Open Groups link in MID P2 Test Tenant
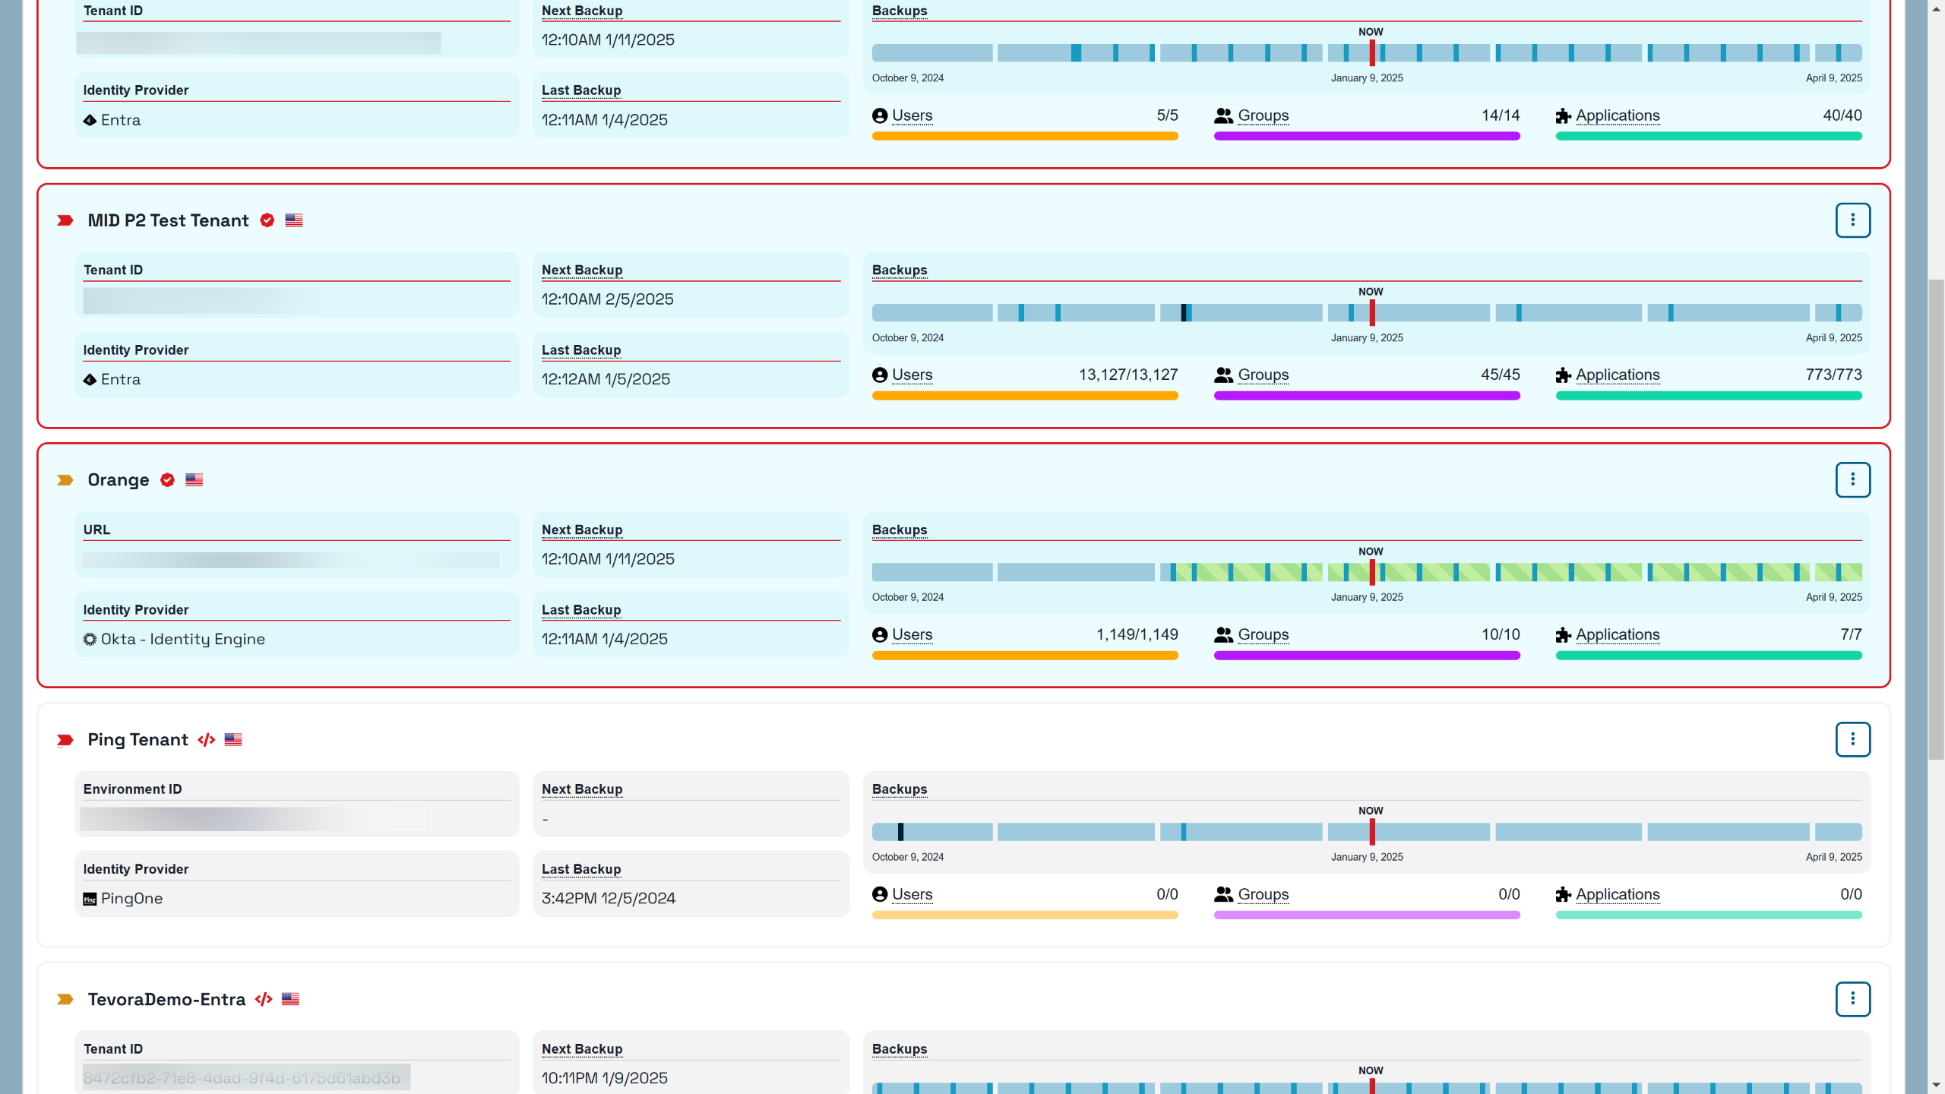 [x=1263, y=375]
